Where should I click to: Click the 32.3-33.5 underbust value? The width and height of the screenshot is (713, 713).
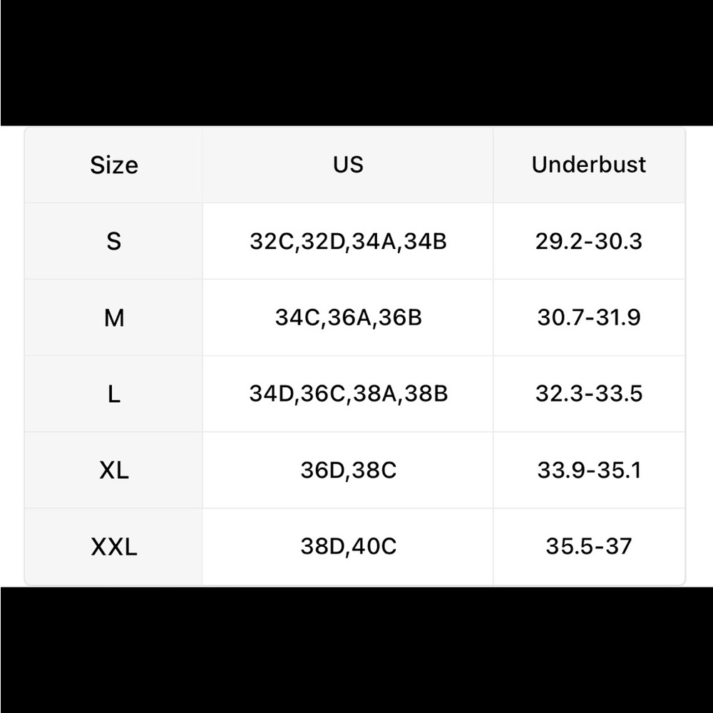click(x=588, y=394)
